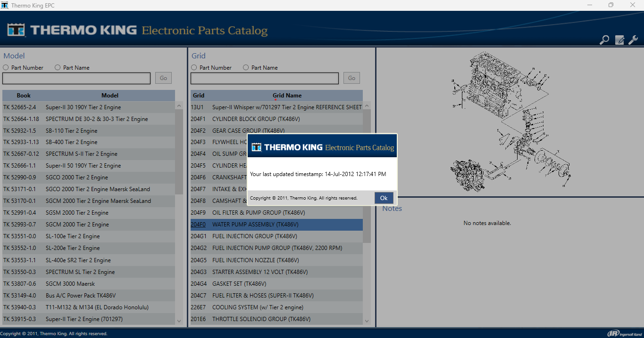Click the Grid list scroll-up arrow

367,105
